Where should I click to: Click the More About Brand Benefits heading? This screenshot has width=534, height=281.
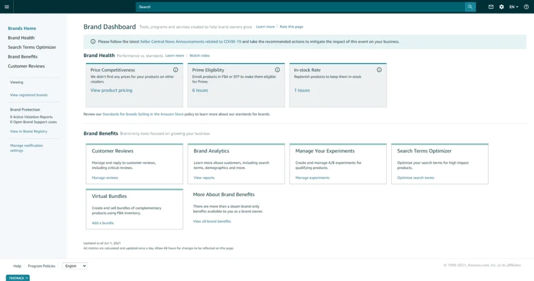coord(224,194)
